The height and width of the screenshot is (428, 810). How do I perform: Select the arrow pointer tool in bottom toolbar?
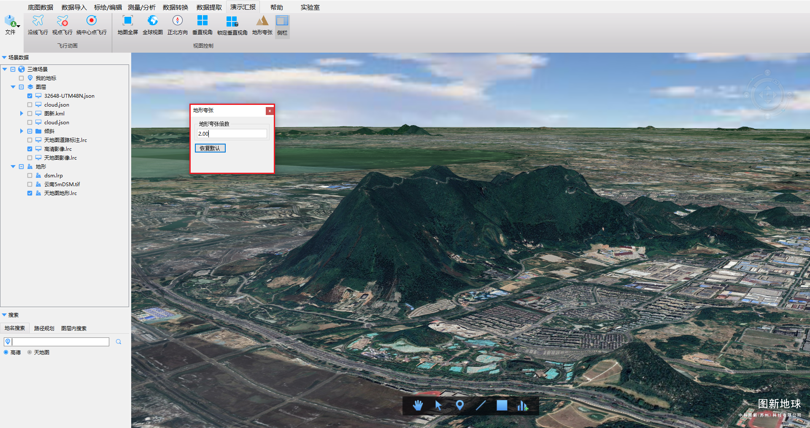pos(438,405)
